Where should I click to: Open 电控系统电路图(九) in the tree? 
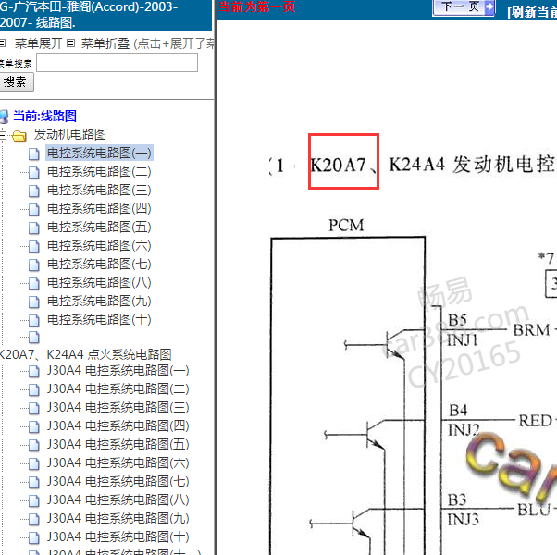pyautogui.click(x=99, y=301)
